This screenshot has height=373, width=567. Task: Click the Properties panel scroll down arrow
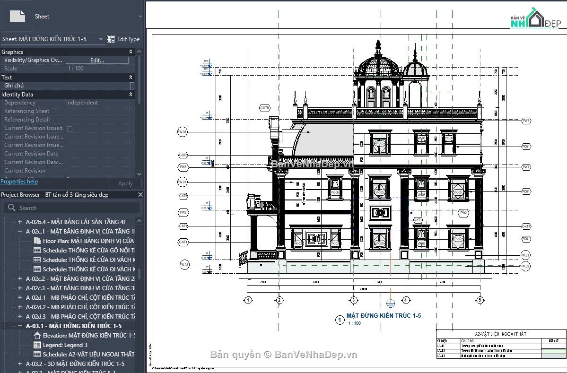(139, 174)
